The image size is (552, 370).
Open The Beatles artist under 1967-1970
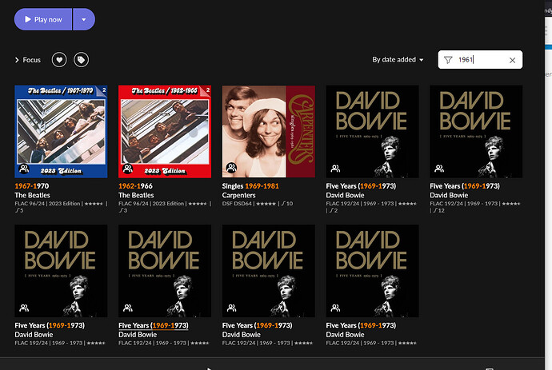(32, 195)
